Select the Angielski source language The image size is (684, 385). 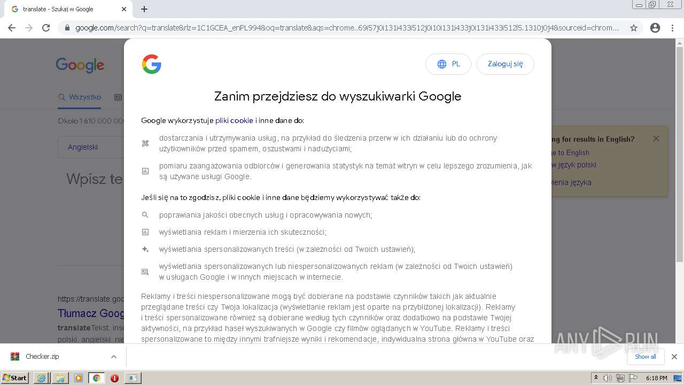tap(83, 147)
